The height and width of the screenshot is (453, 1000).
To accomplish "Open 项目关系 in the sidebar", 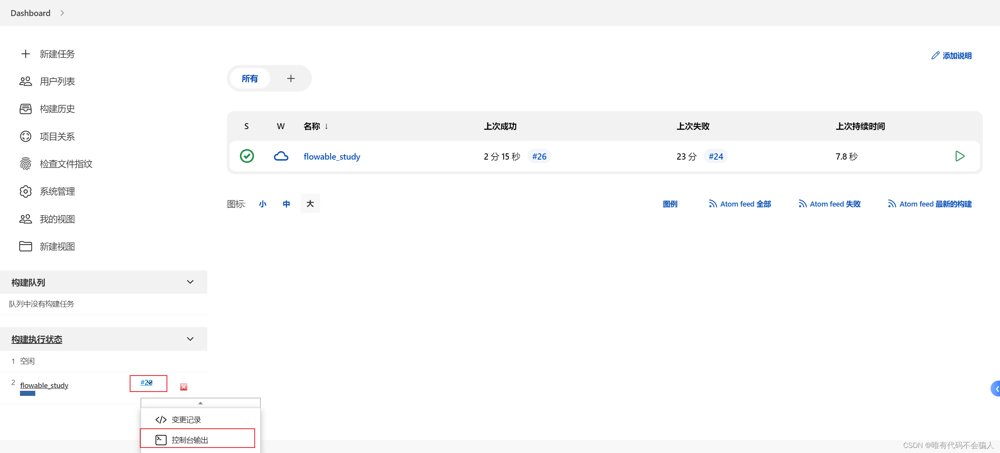I will tap(57, 137).
